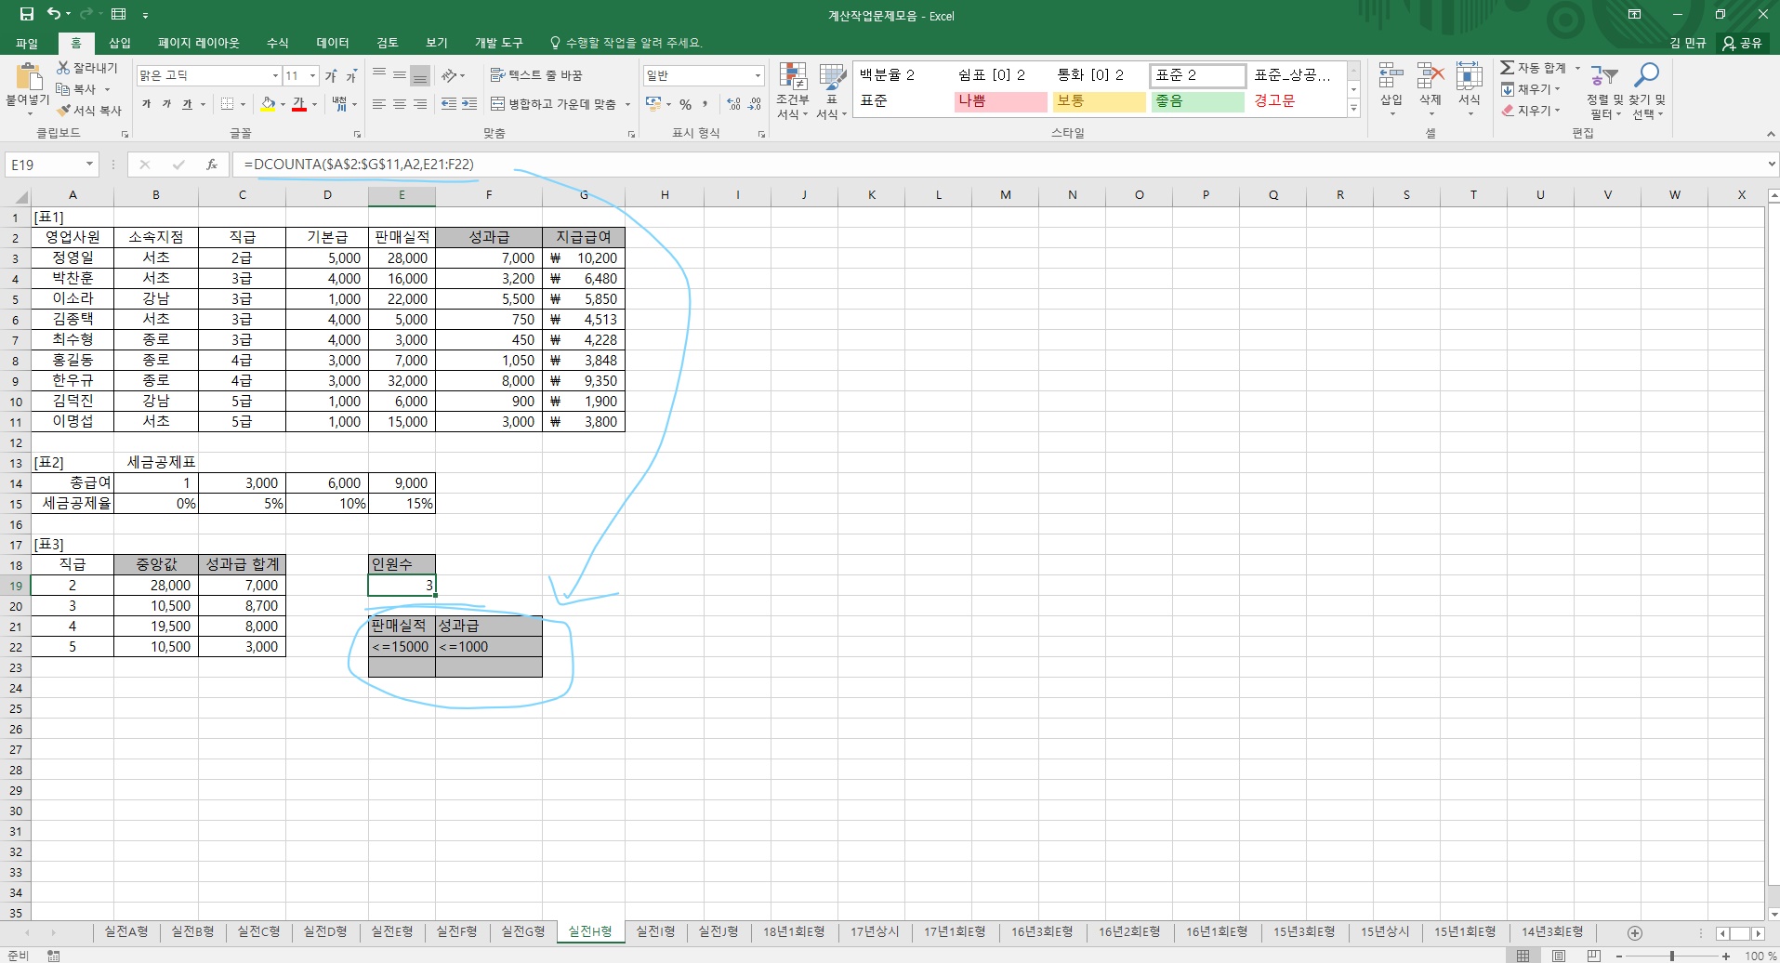1780x963 pixels.
Task: Expand the number format dropdown (일반)
Action: point(758,75)
